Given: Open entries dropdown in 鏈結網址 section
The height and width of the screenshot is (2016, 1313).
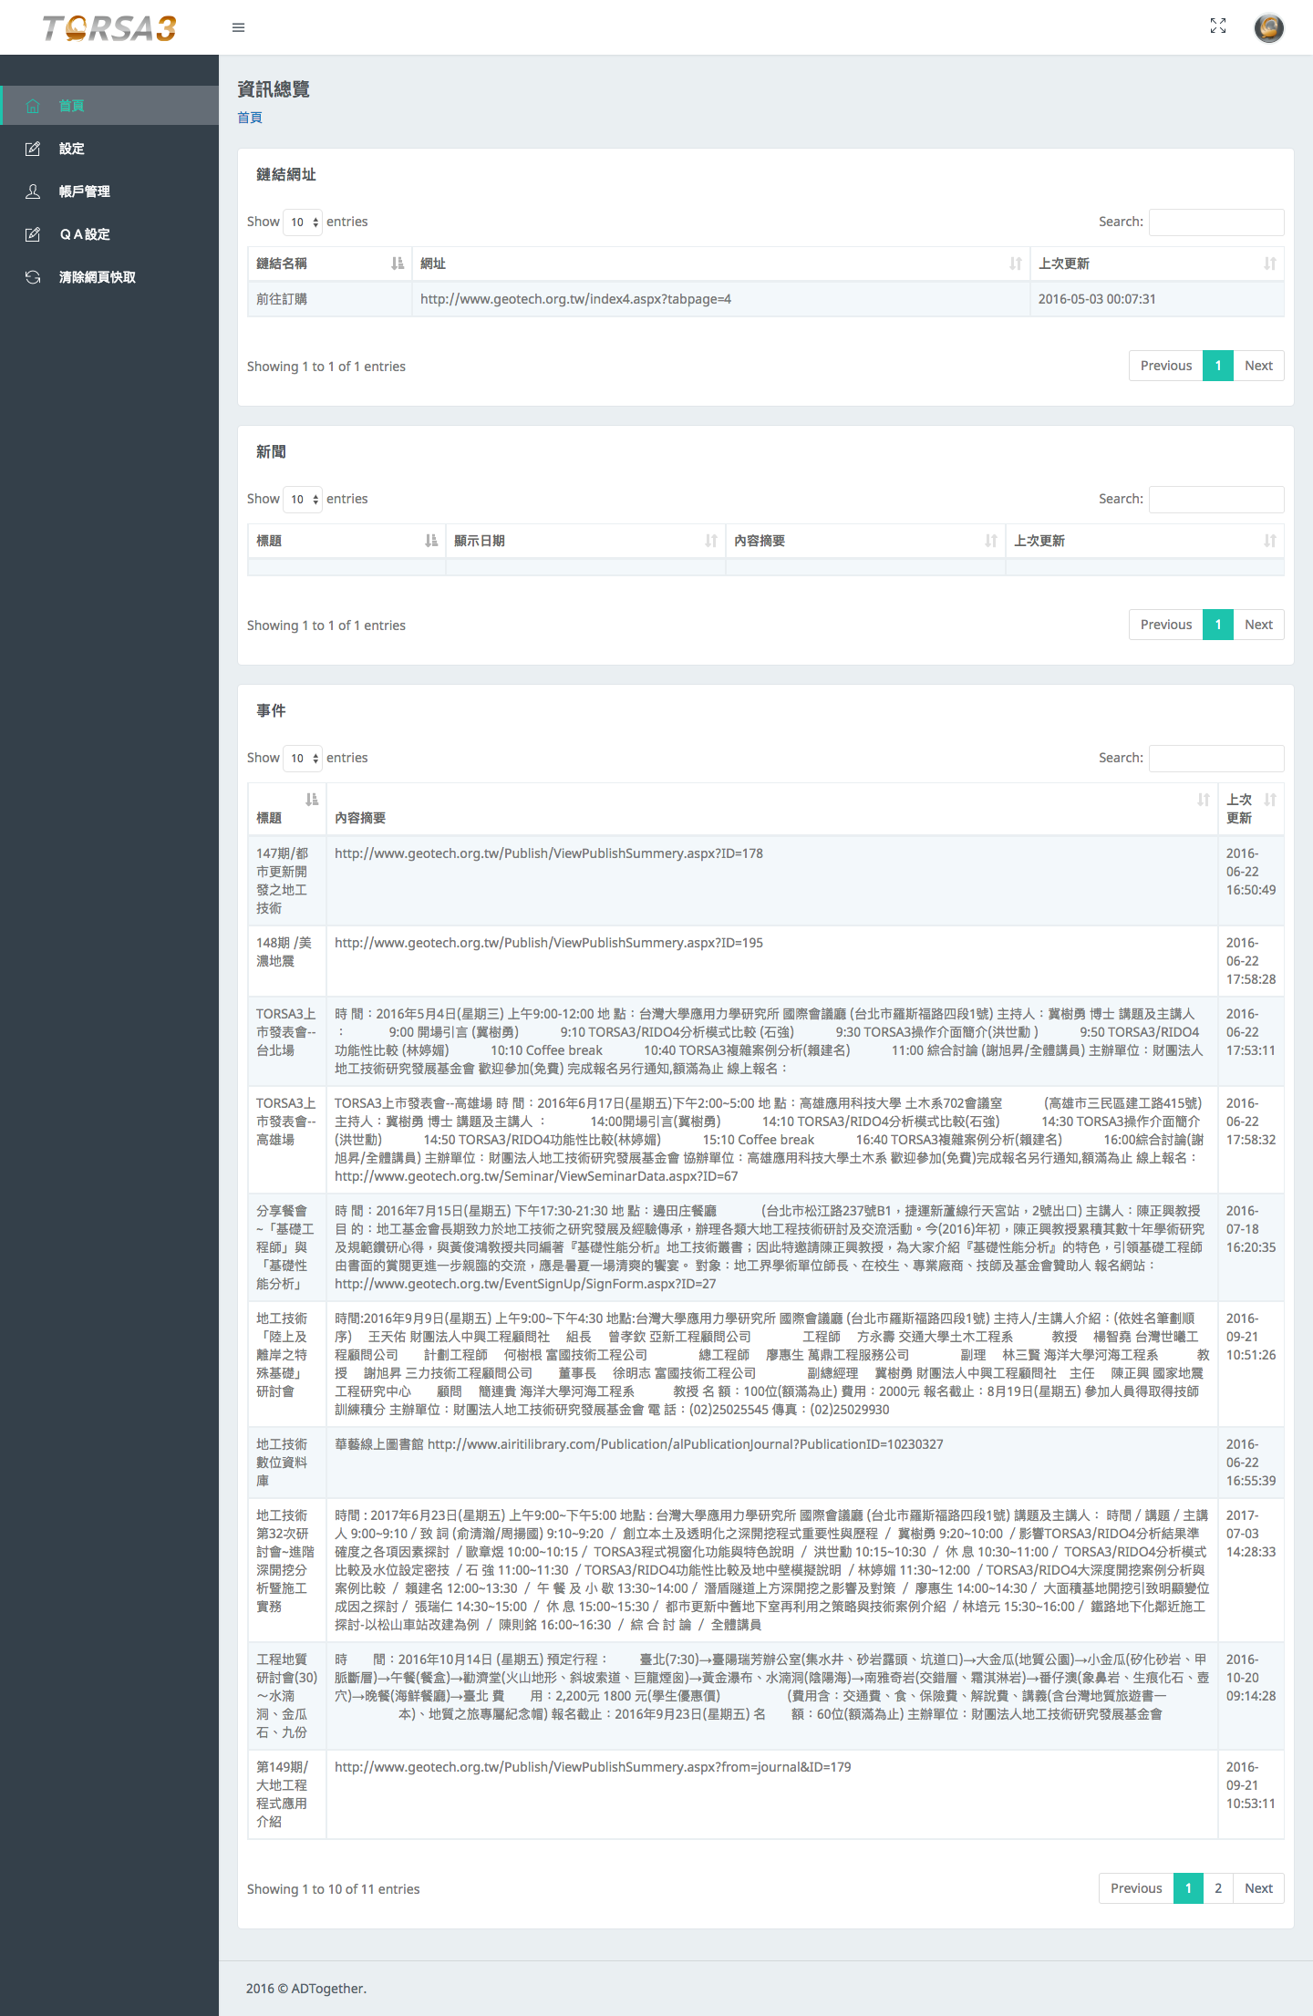Looking at the screenshot, I should (x=303, y=222).
